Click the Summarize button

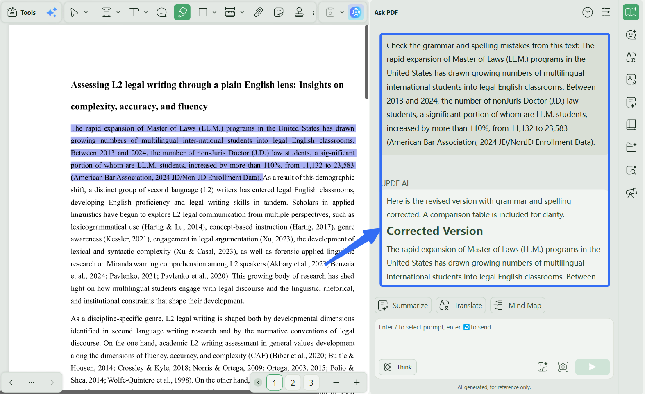click(403, 305)
